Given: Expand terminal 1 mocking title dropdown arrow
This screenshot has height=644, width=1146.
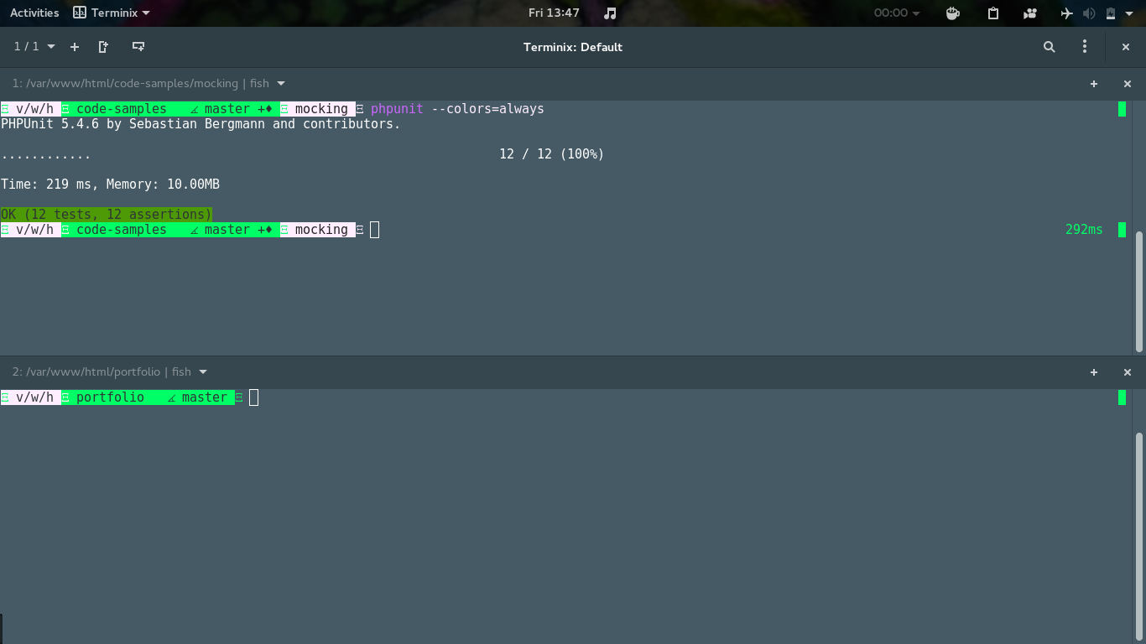Looking at the screenshot, I should tap(281, 83).
